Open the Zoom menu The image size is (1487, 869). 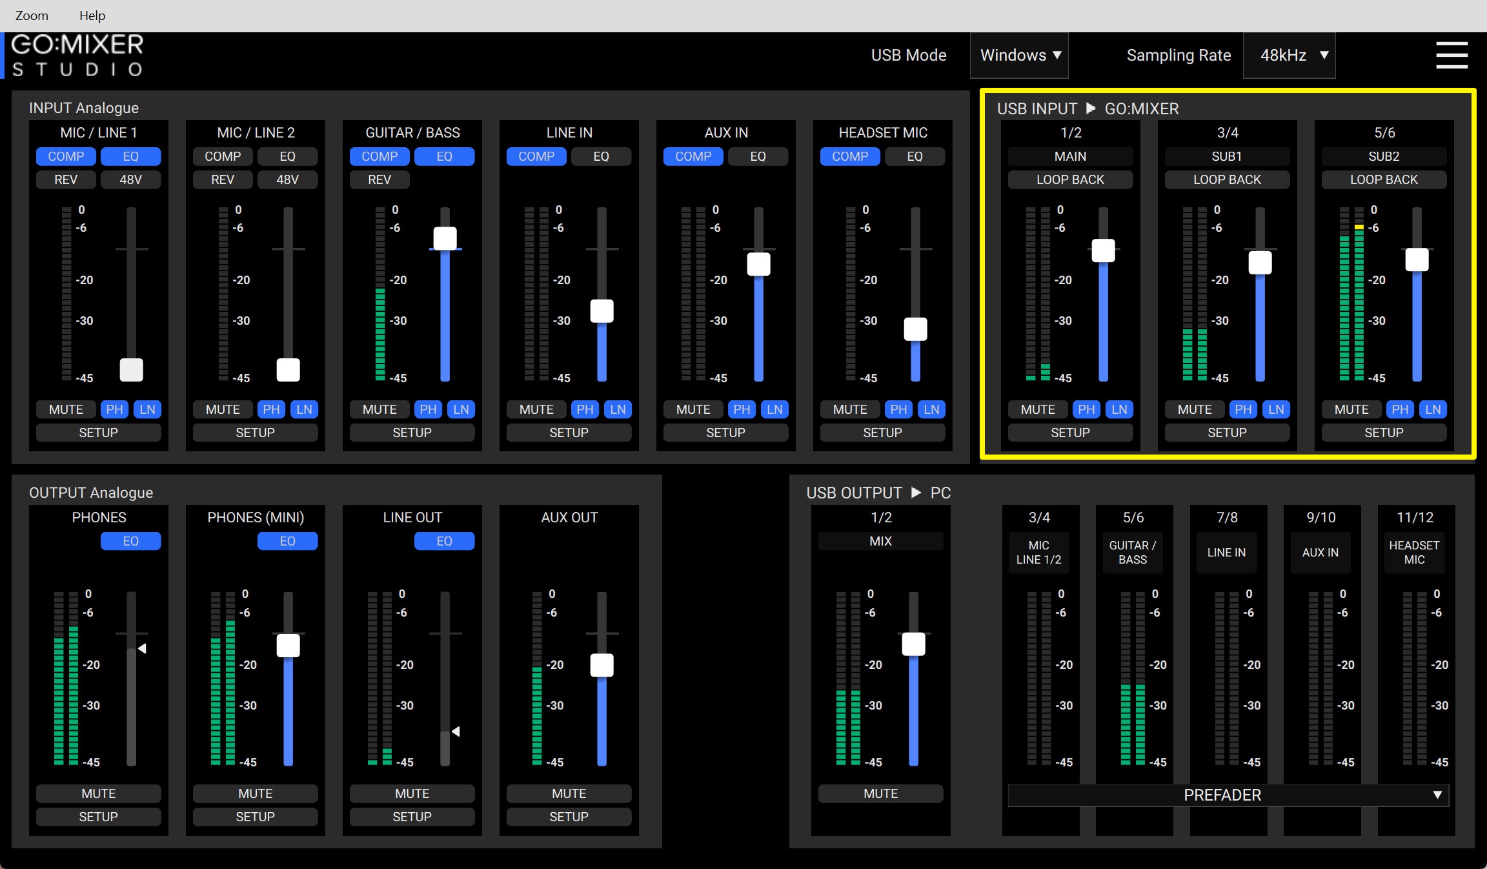32,15
